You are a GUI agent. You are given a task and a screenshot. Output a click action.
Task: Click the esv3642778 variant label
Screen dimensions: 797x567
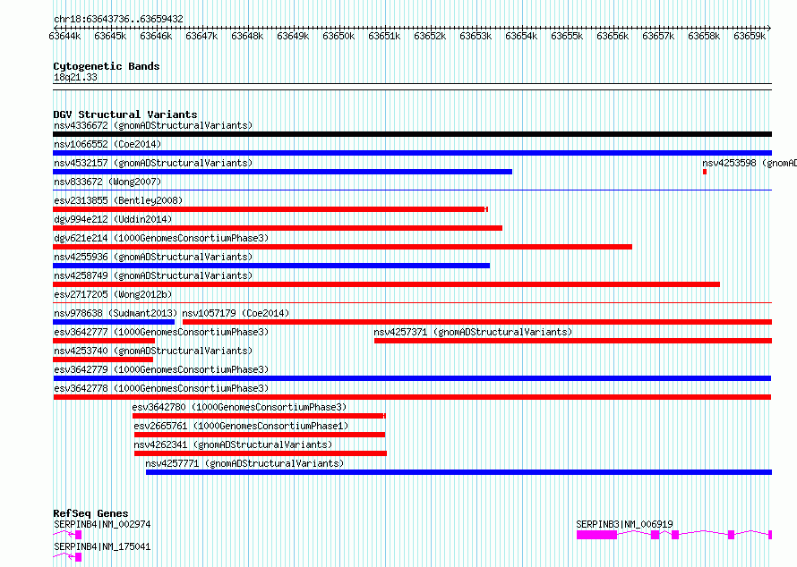[161, 388]
